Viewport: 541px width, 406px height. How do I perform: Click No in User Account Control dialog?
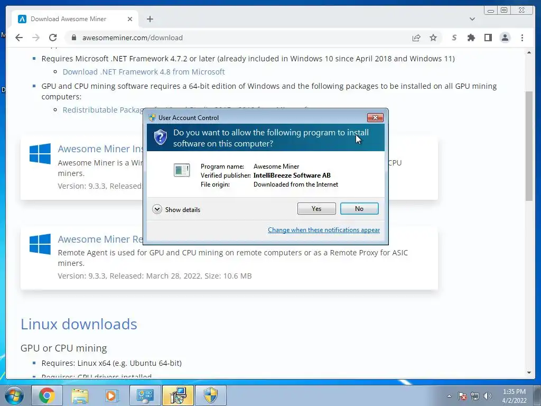coord(359,208)
